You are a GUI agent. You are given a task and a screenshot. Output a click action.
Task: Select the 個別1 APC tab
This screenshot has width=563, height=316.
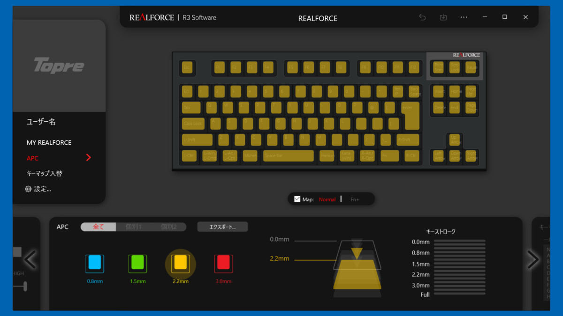[133, 227]
